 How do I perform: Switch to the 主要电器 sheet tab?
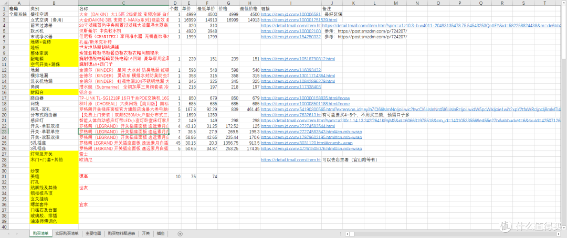coord(93,234)
